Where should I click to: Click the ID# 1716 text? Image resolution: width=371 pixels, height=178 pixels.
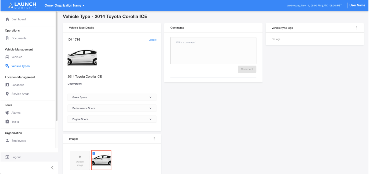[74, 40]
